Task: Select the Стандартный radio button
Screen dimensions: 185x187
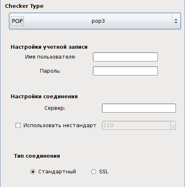Action: click(x=33, y=172)
